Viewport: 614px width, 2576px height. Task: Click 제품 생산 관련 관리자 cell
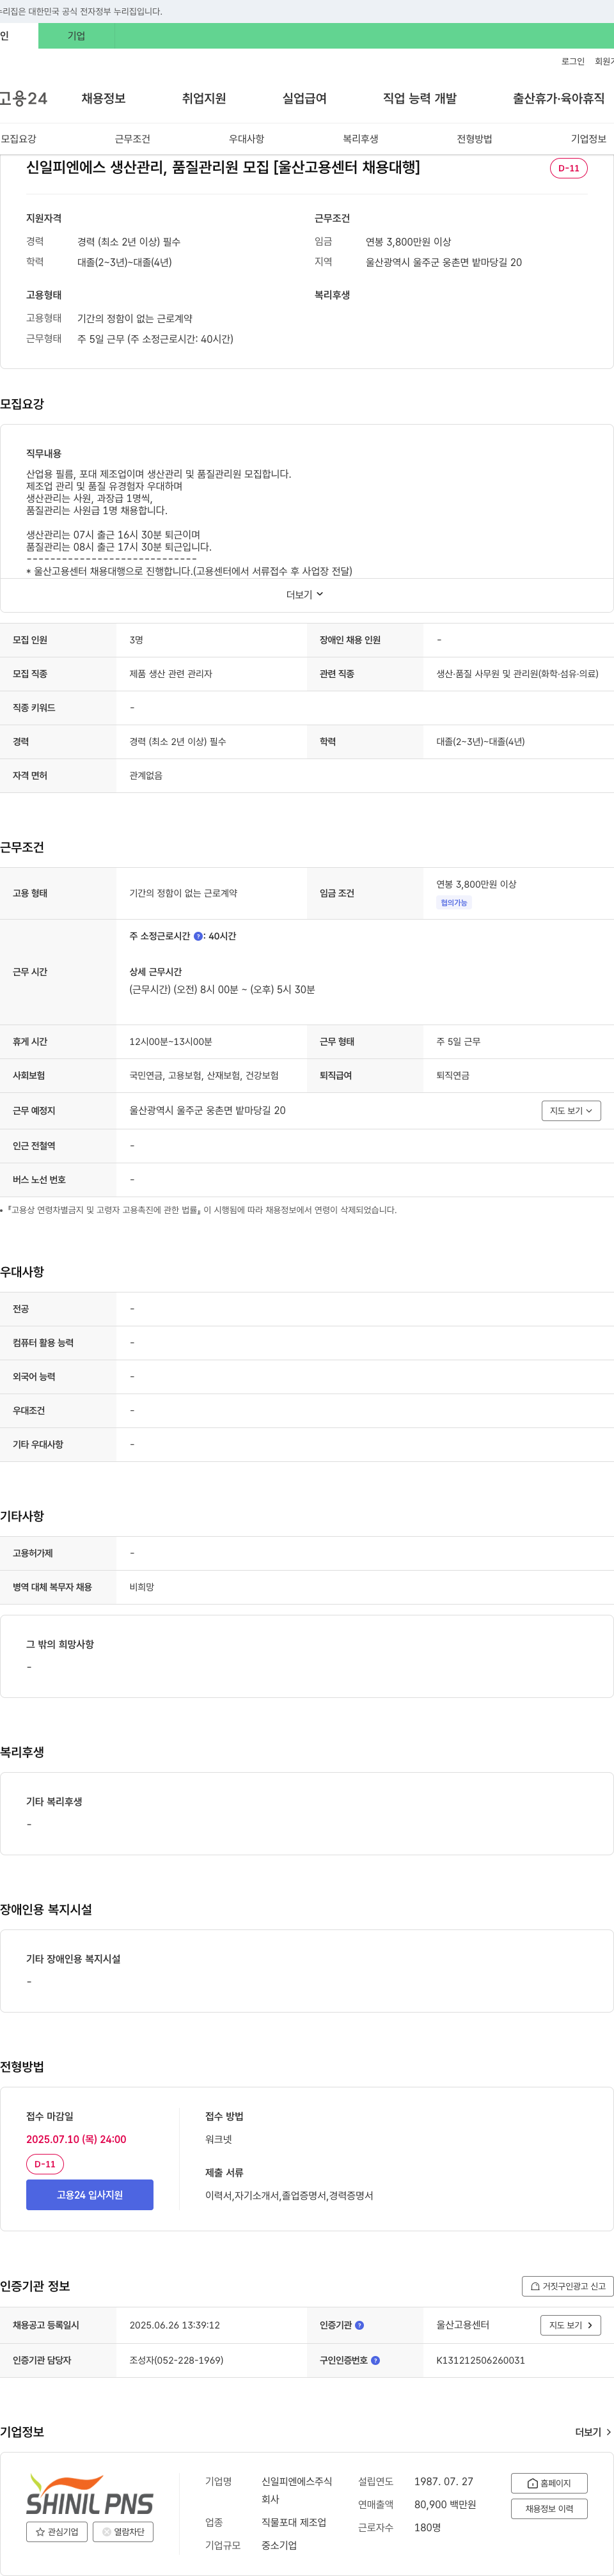pos(170,674)
